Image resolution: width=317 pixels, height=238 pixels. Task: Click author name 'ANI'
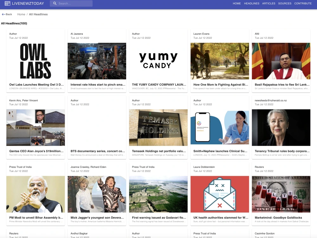257,34
